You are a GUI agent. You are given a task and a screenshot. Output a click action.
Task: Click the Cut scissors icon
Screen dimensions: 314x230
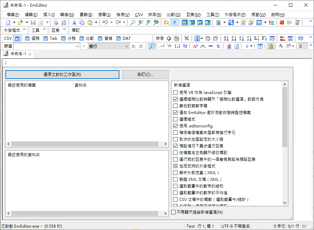[74, 22]
